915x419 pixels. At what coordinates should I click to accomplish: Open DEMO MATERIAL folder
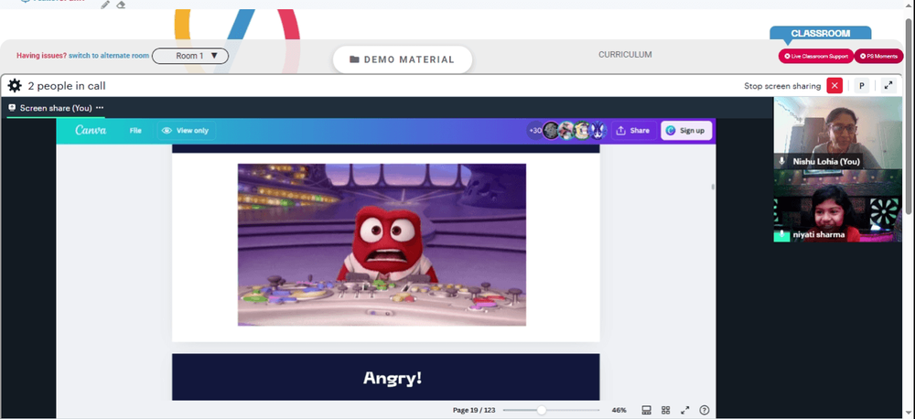[402, 59]
